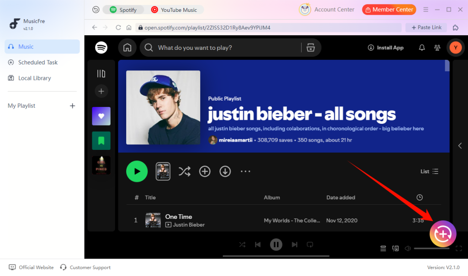
Task: Go to Spotify Home
Action: pyautogui.click(x=128, y=48)
